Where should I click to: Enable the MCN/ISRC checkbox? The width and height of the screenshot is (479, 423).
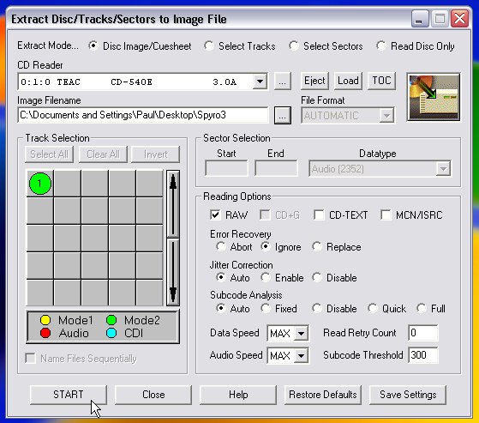386,215
